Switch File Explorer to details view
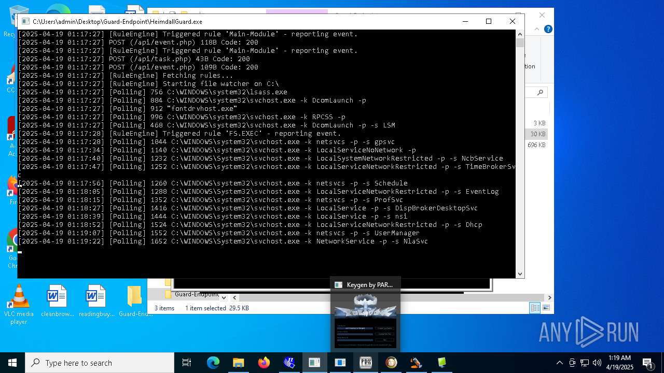This screenshot has height=373, width=664. click(535, 308)
